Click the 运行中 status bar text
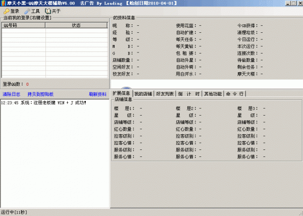303x216 pixels. point(14,212)
